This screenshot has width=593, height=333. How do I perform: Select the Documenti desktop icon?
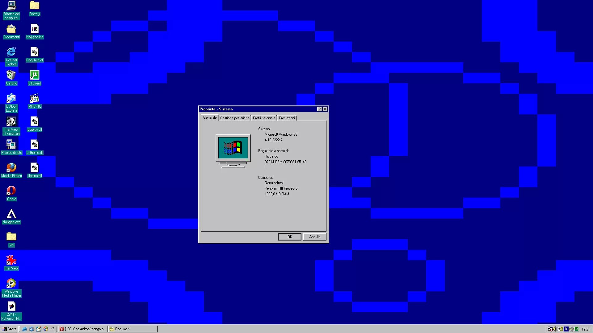pyautogui.click(x=11, y=31)
